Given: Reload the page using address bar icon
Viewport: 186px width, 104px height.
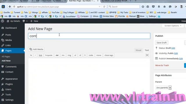Looking at the screenshot, I should tap(104, 7).
